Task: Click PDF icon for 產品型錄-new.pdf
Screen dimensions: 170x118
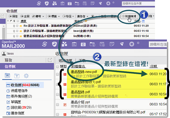Action: click(65, 74)
